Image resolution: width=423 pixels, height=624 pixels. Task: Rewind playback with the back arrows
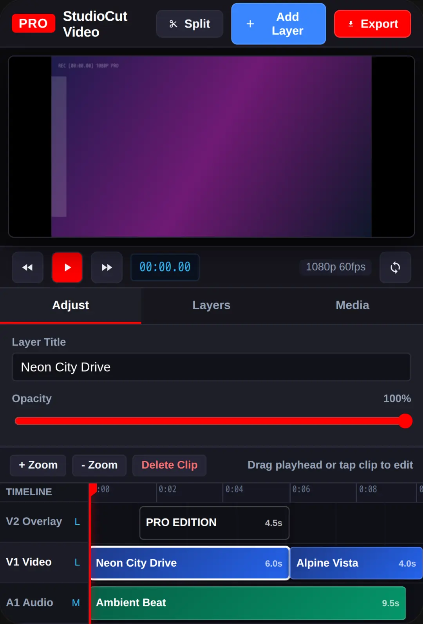tap(27, 268)
